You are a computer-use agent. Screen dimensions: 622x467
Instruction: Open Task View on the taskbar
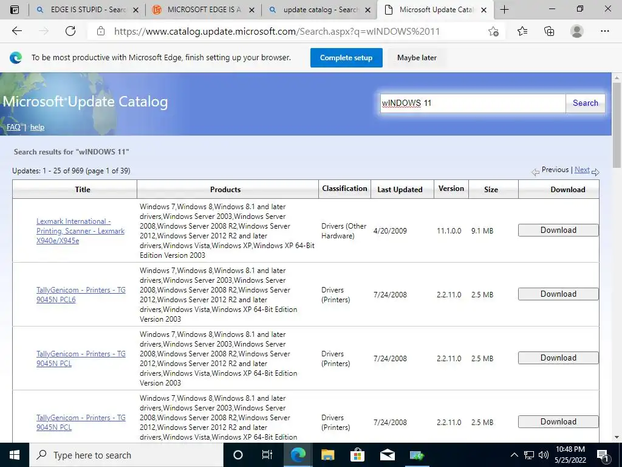click(267, 455)
